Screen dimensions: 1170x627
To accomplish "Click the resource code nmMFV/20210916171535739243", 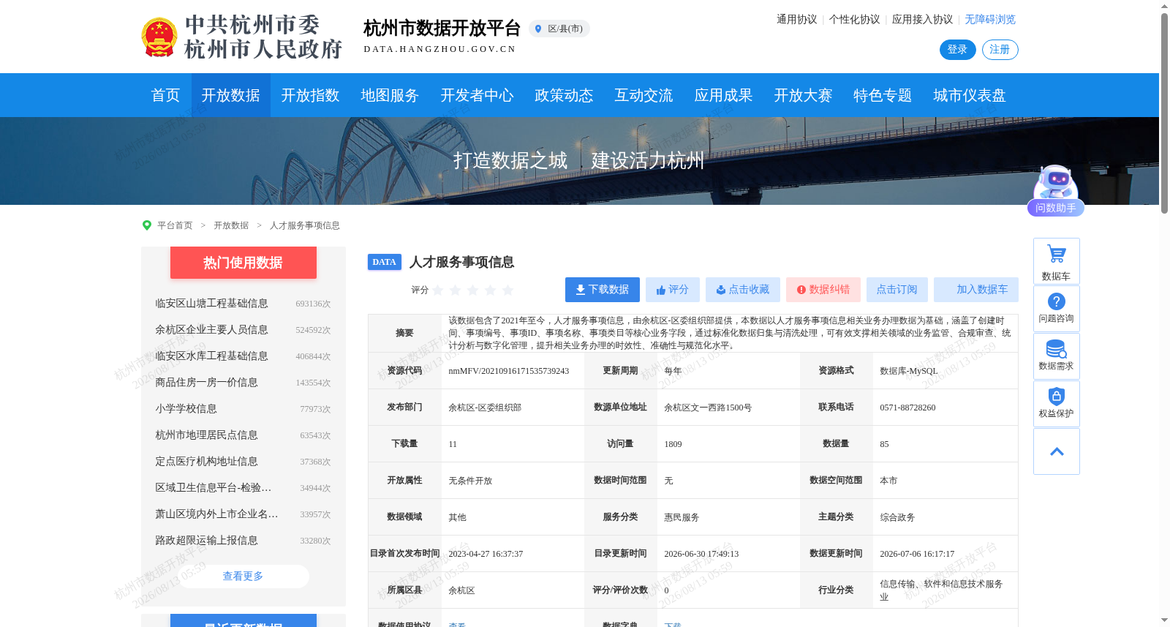I will click(x=509, y=371).
